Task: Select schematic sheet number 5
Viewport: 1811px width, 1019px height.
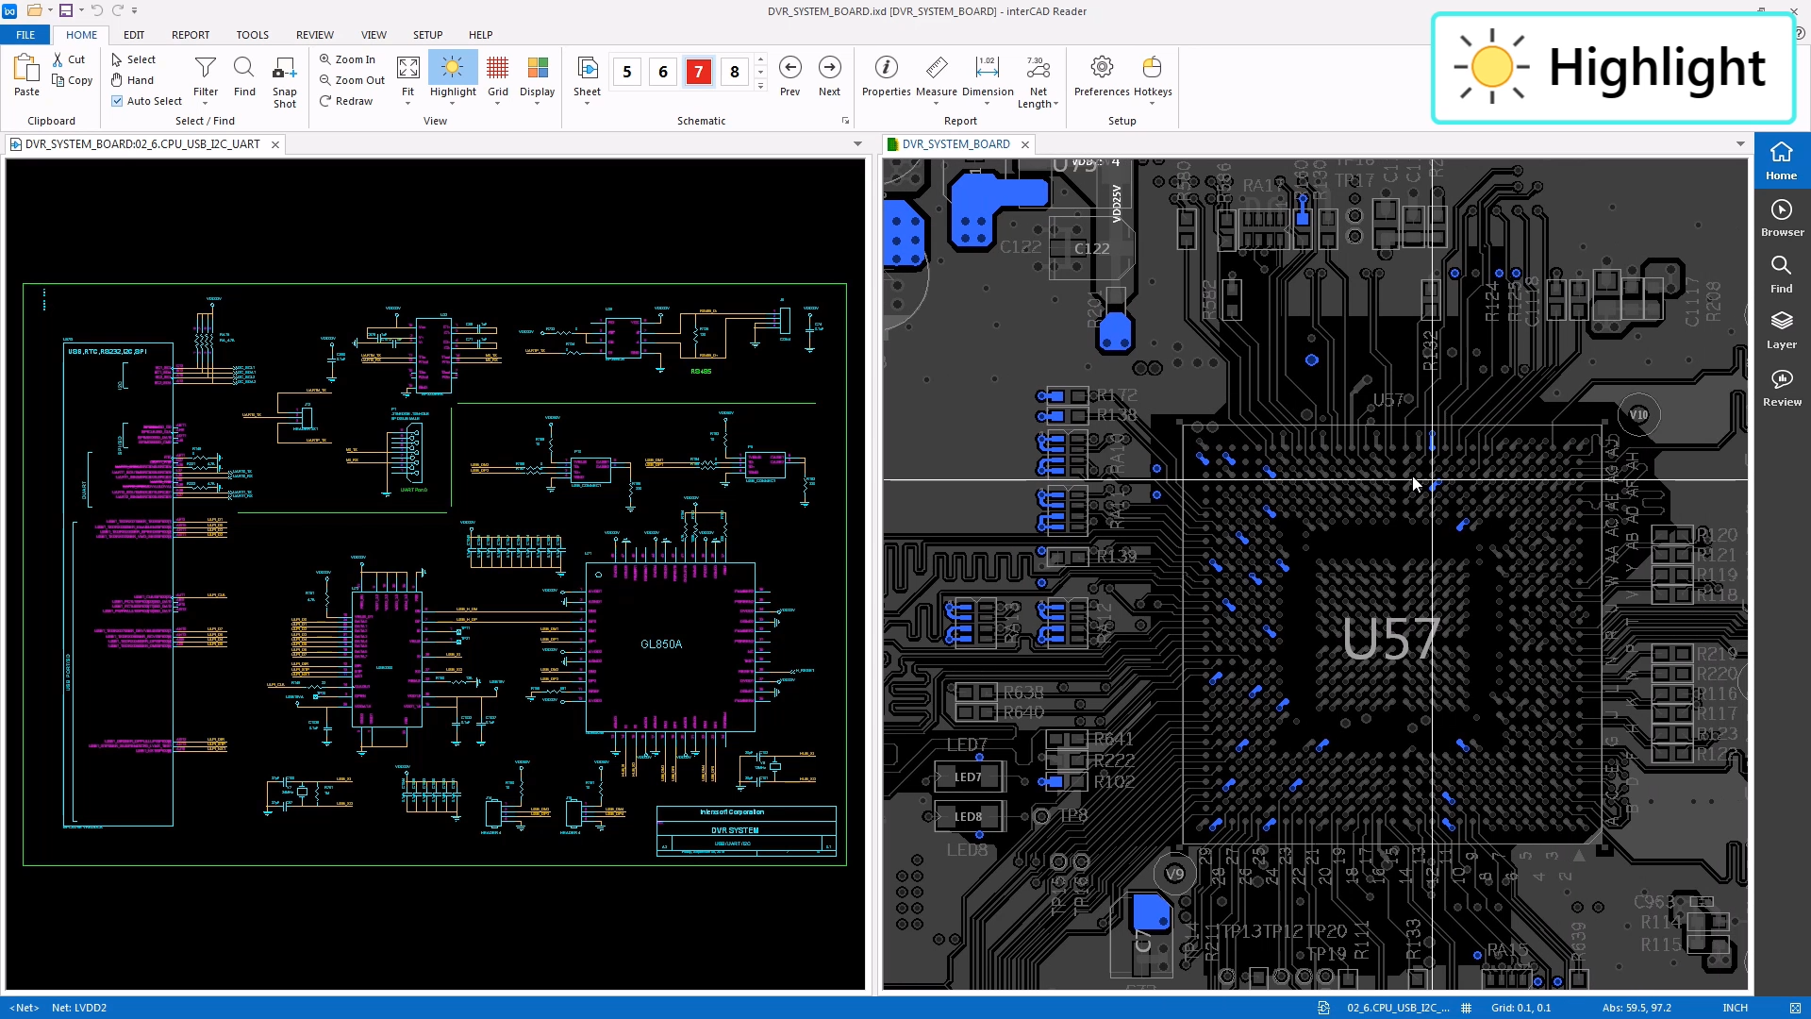Action: [627, 72]
